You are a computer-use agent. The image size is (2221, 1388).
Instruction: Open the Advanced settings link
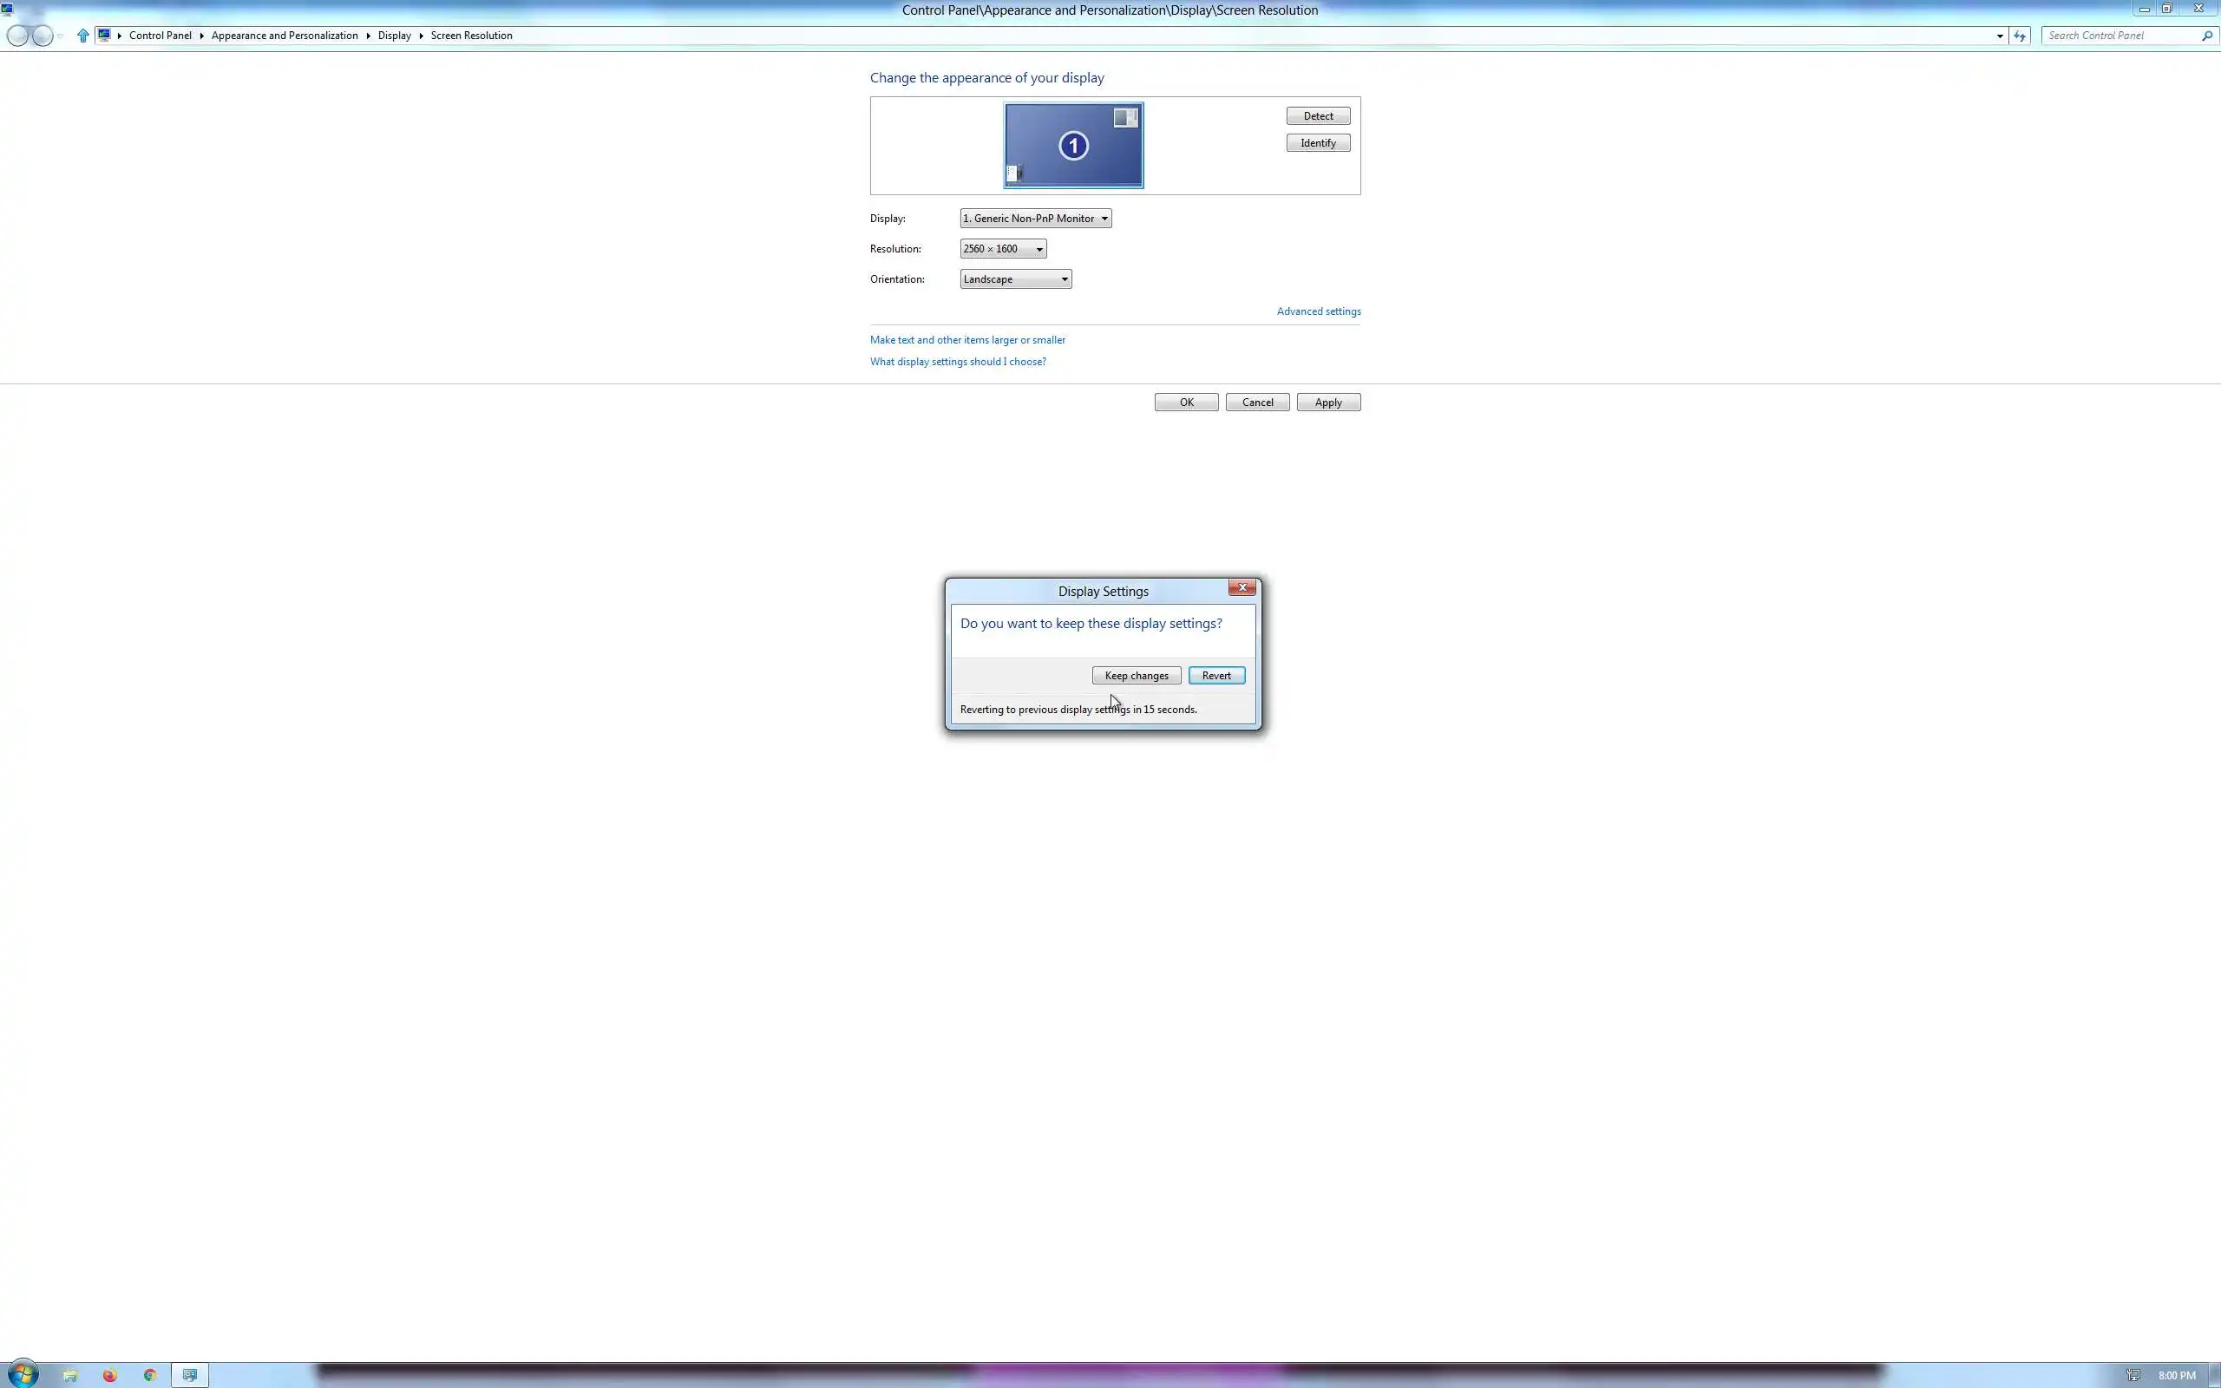1318,311
